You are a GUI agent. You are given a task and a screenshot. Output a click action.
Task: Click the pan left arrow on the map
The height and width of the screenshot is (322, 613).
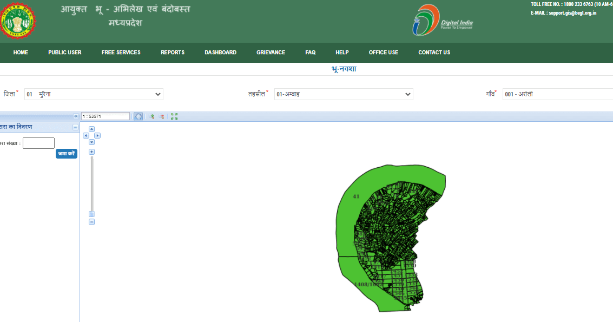click(86, 136)
